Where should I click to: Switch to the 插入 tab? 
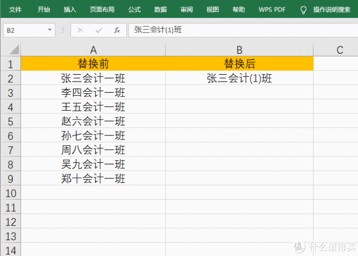point(69,9)
